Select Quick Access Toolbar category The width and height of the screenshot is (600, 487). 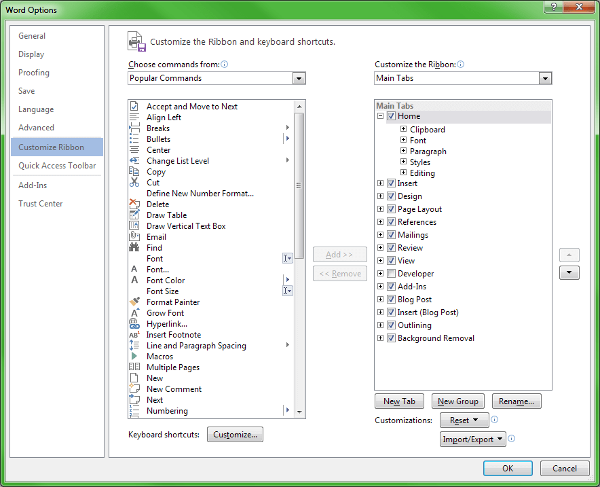(57, 166)
